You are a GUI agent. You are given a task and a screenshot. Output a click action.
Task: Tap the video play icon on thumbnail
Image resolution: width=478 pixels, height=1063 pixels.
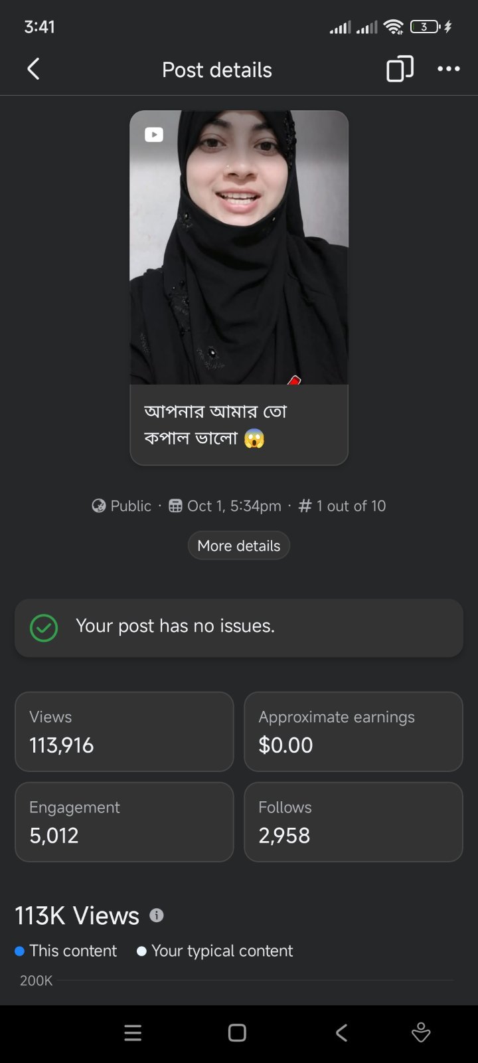[154, 135]
